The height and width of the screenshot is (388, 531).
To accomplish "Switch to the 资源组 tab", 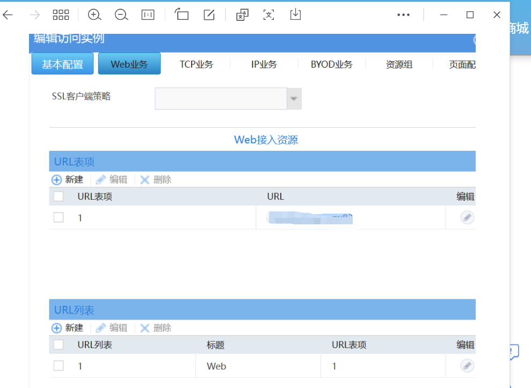I will point(399,64).
